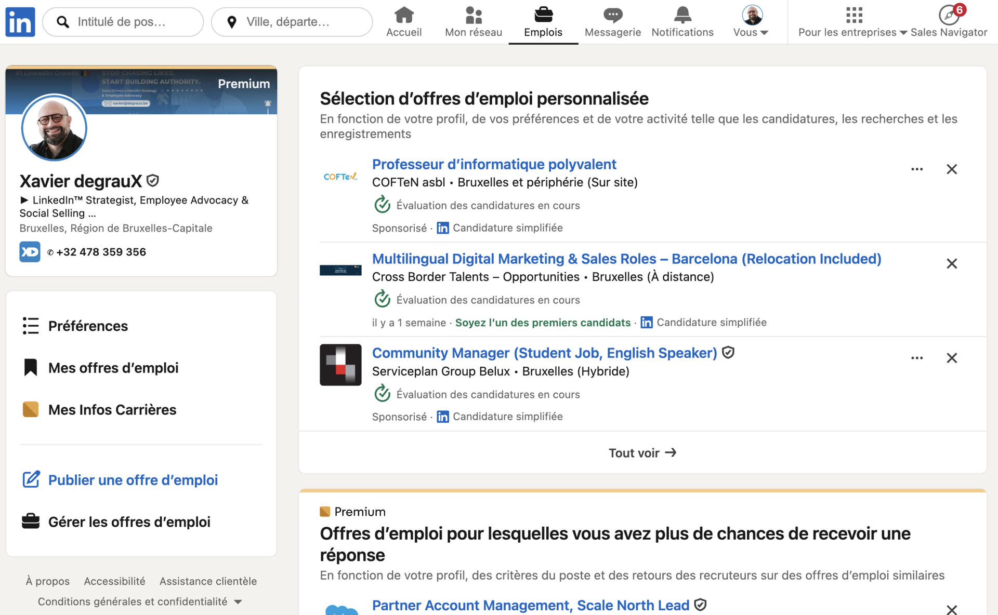998x615 pixels.
Task: Dismiss the Community Manager job suggestion
Action: tap(952, 358)
